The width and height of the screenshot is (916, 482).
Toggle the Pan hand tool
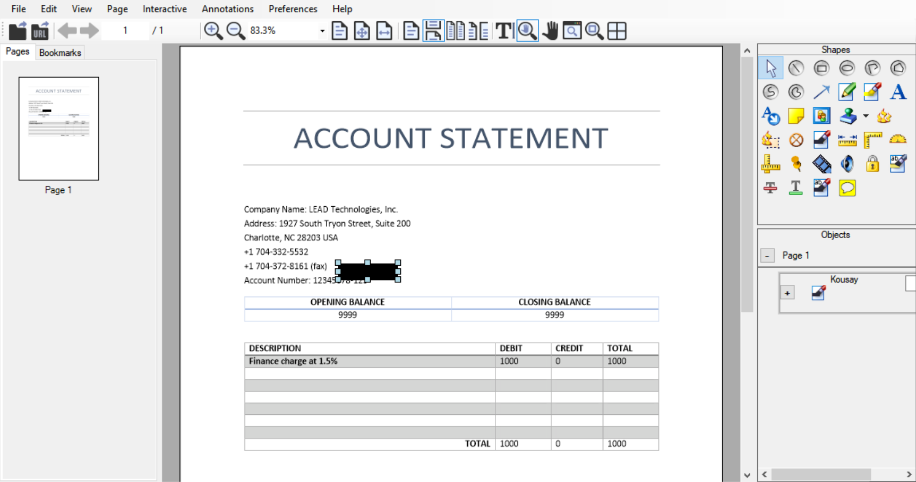click(x=551, y=30)
